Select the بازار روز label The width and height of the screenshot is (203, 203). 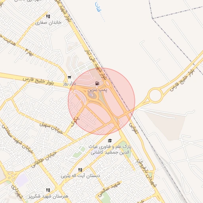[x=69, y=84]
